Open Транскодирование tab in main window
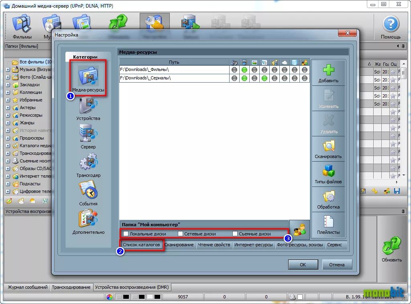411x304 pixels. (x=71, y=287)
